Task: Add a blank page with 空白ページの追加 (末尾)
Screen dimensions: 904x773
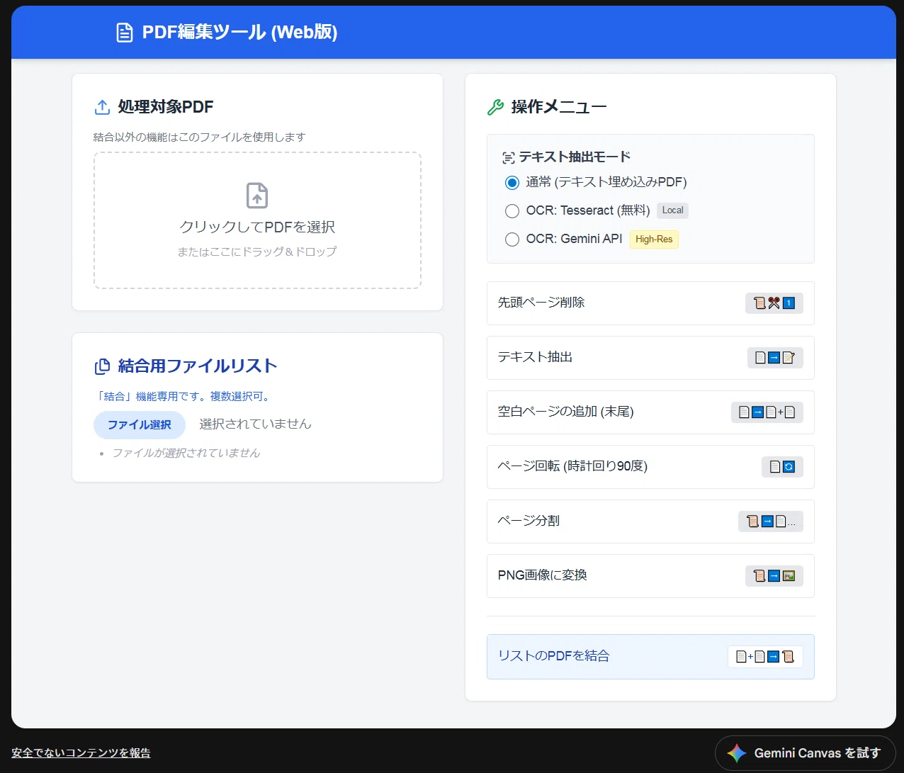Action: pyautogui.click(x=650, y=412)
